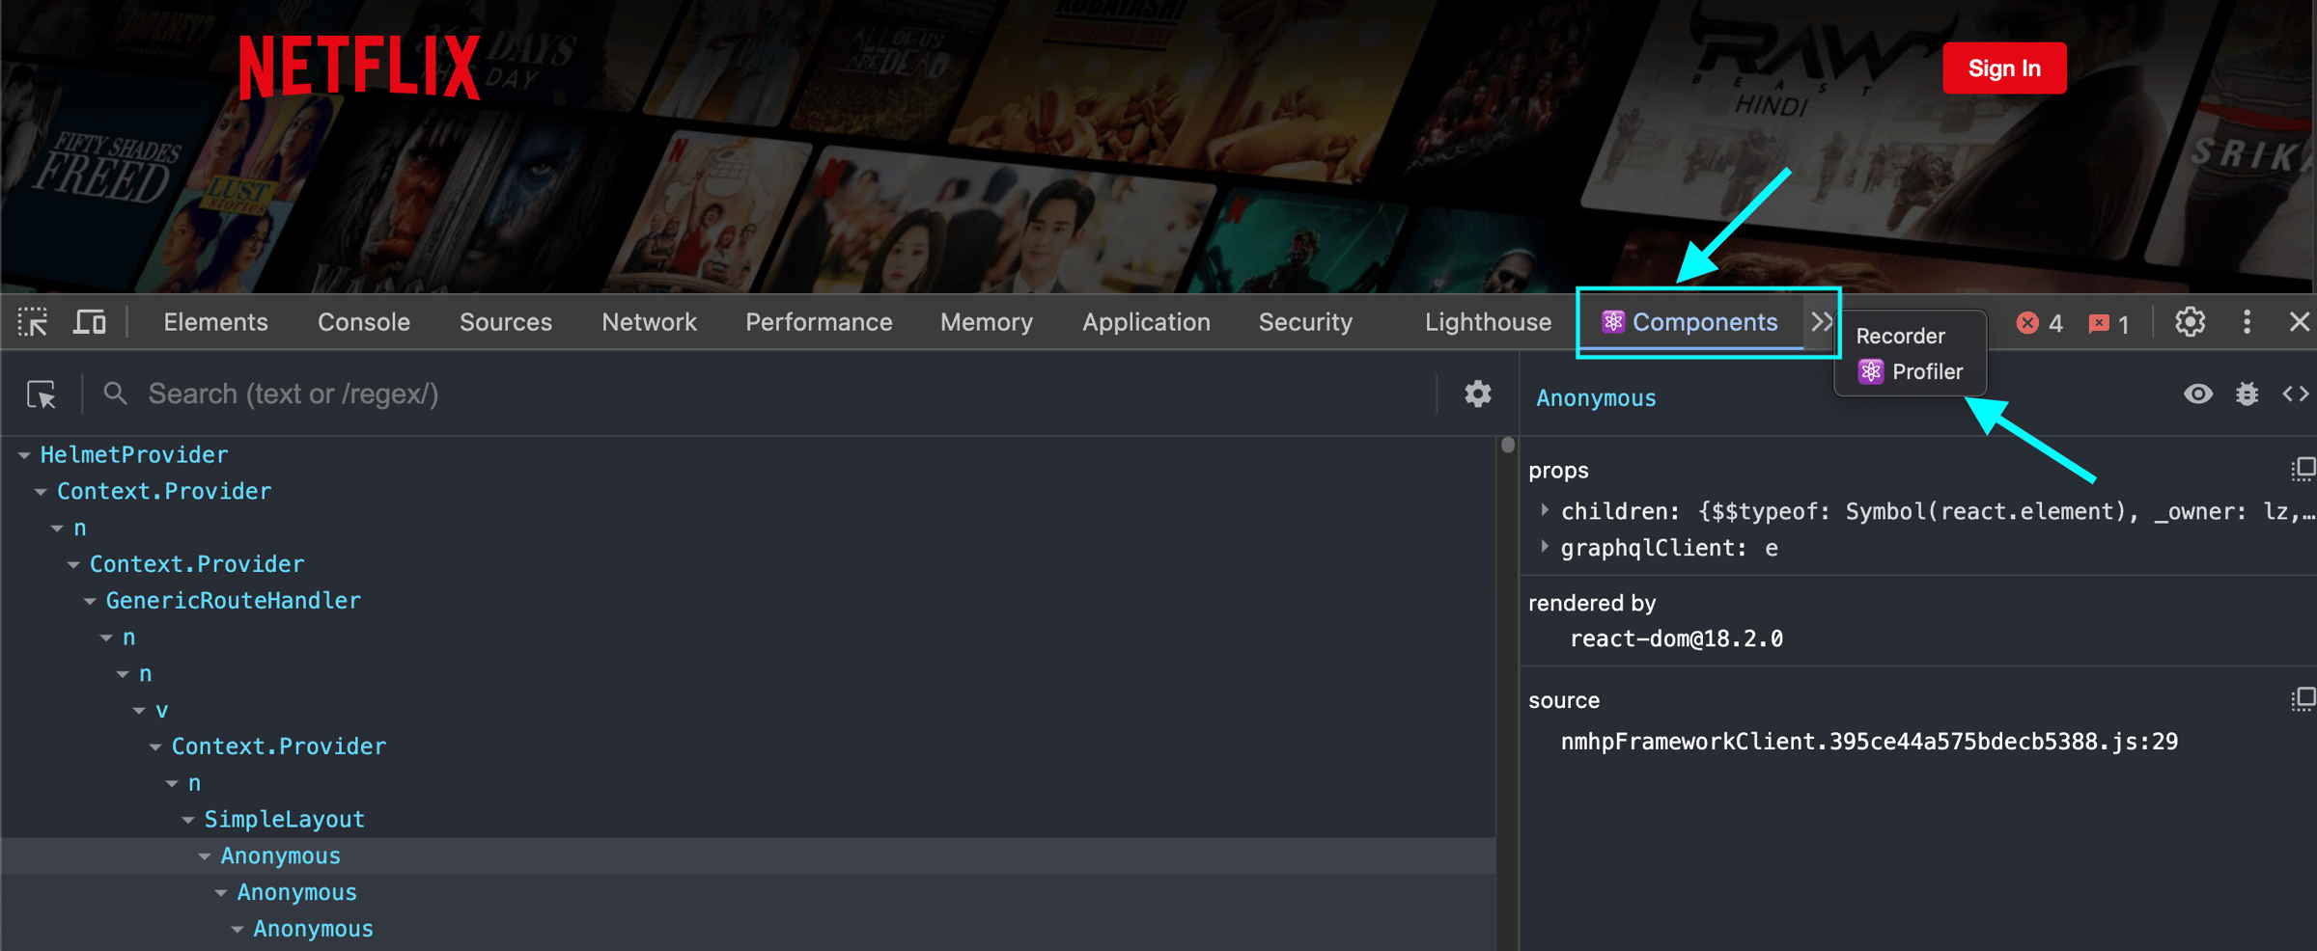Click the inspect element picker icon in DevTools toolbar
This screenshot has width=2317, height=951.
[x=33, y=322]
